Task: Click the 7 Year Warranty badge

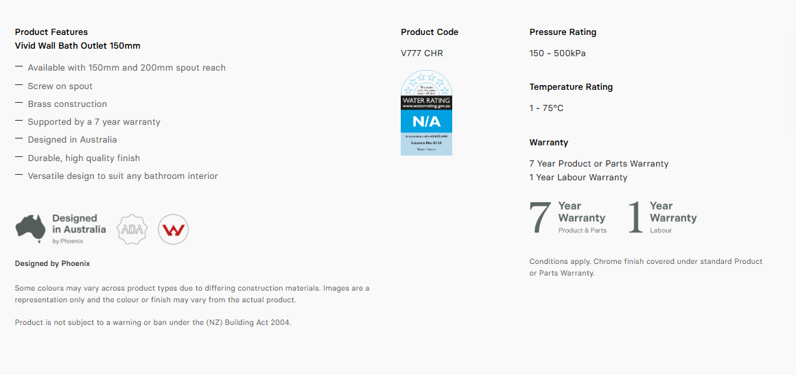Action: pos(568,217)
